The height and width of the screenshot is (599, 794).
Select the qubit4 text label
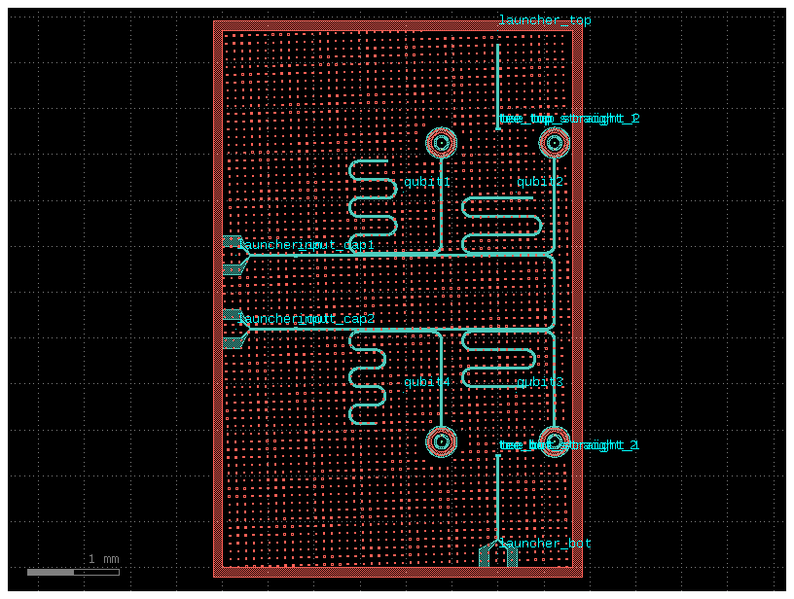[x=427, y=382]
